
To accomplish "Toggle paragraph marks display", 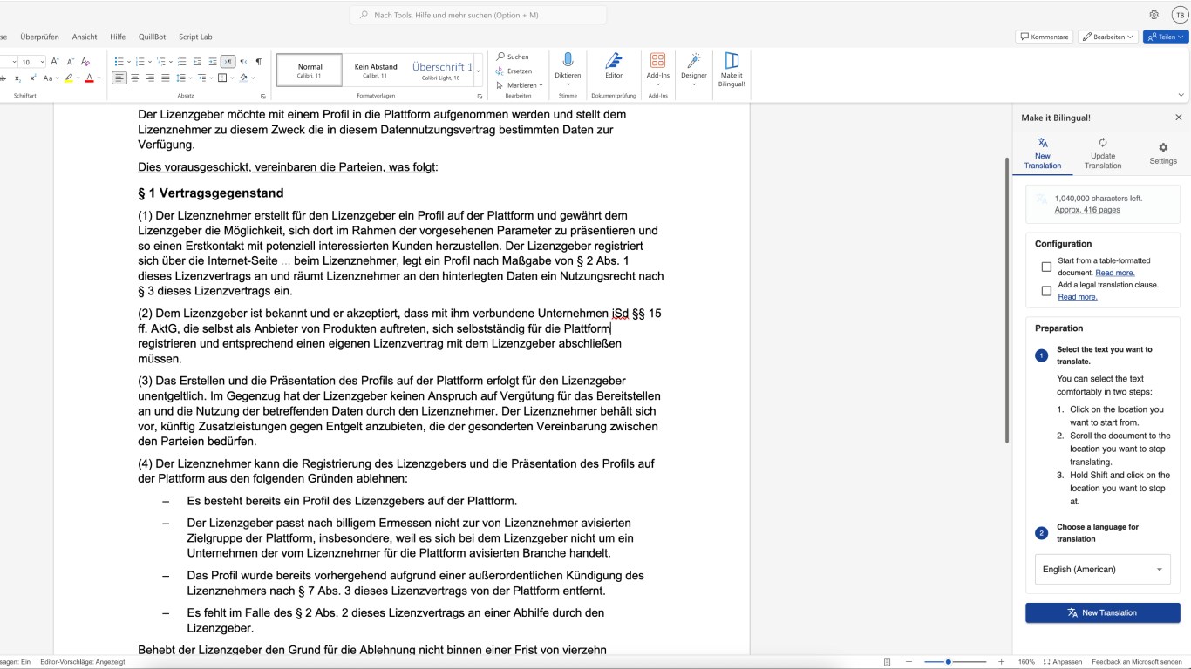I will (258, 62).
